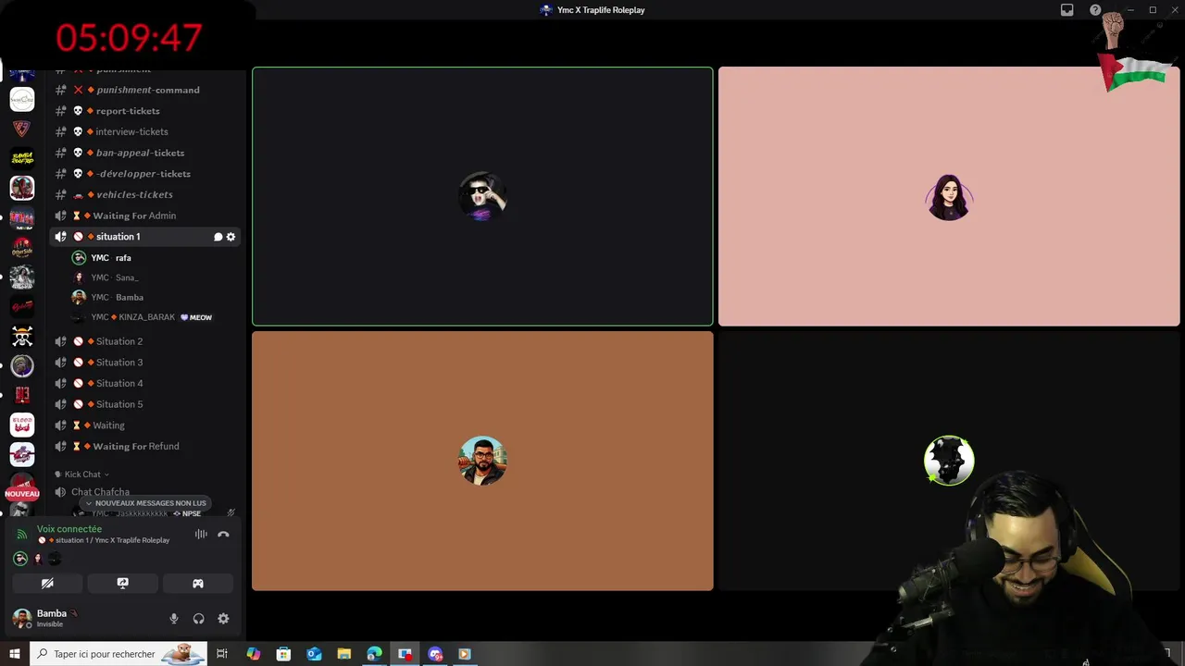Open Task View in taskbar
The width and height of the screenshot is (1185, 666).
coord(222,654)
